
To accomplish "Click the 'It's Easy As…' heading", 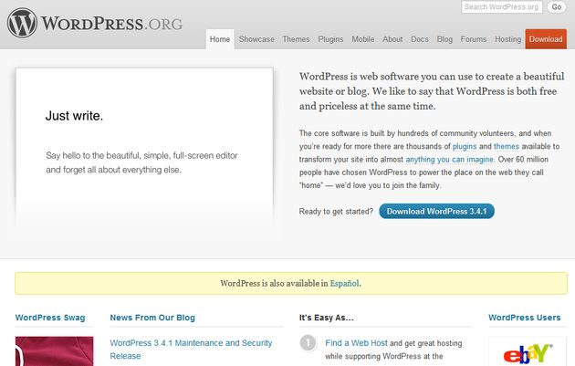I will coord(326,318).
